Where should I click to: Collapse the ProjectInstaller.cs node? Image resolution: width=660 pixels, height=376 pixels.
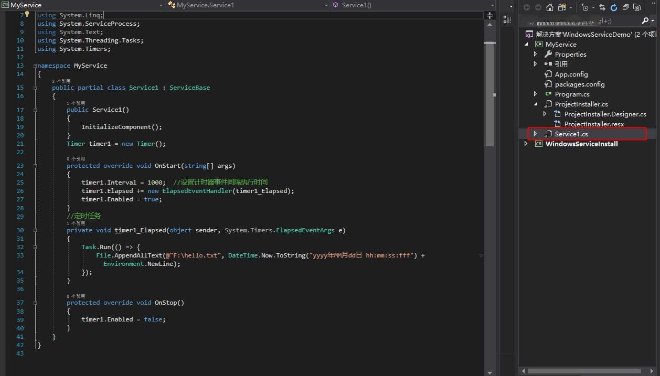pos(536,104)
